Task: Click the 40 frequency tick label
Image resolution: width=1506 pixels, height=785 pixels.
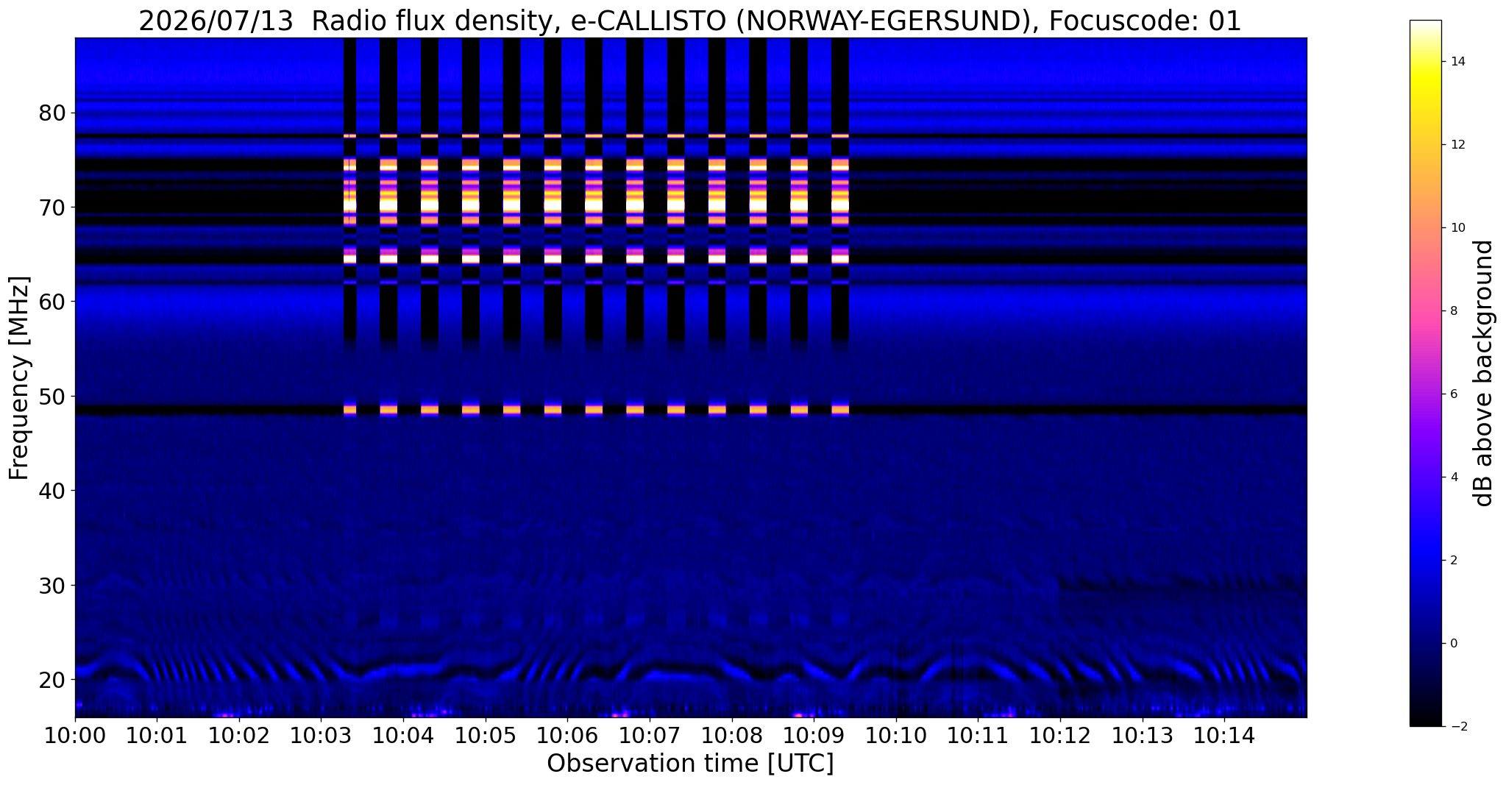Action: (x=52, y=490)
